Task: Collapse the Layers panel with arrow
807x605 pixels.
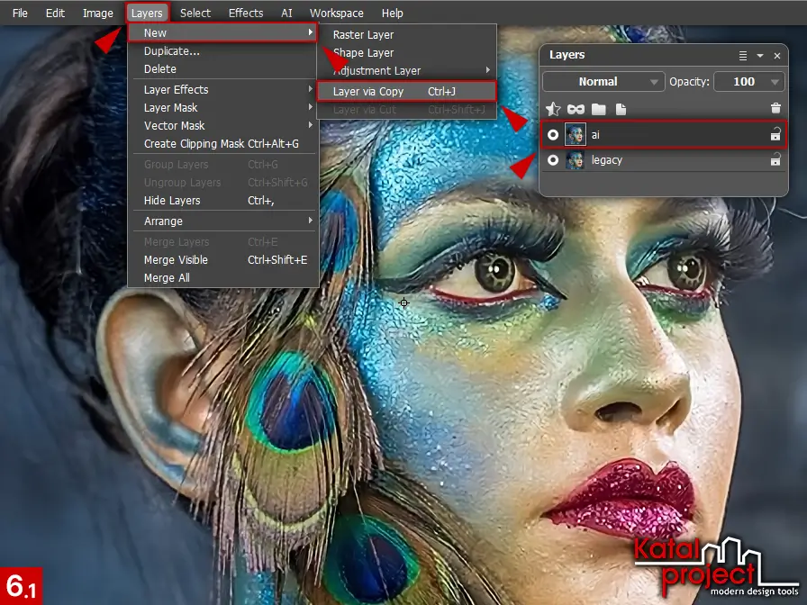Action: click(760, 56)
